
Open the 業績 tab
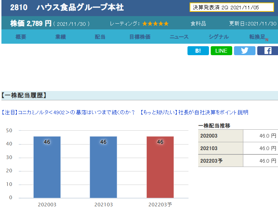60,37
